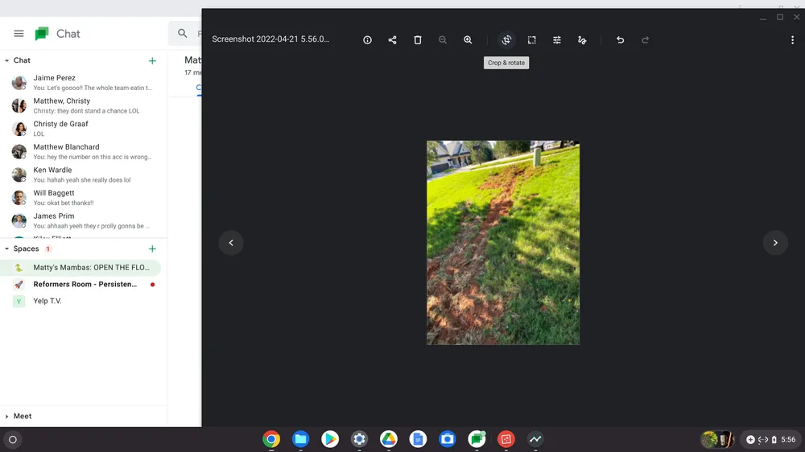Screen dimensions: 805x452
Task: Open image info in gallery toolbar
Action: (367, 40)
